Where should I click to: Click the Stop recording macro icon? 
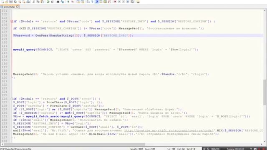pyautogui.click(x=119, y=2)
